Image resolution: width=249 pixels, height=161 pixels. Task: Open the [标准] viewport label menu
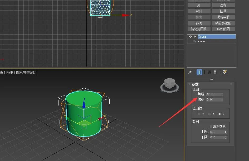point(11,72)
